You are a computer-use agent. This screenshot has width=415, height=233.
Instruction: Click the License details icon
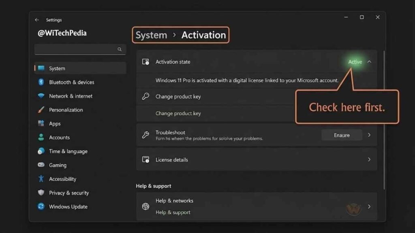(145, 159)
